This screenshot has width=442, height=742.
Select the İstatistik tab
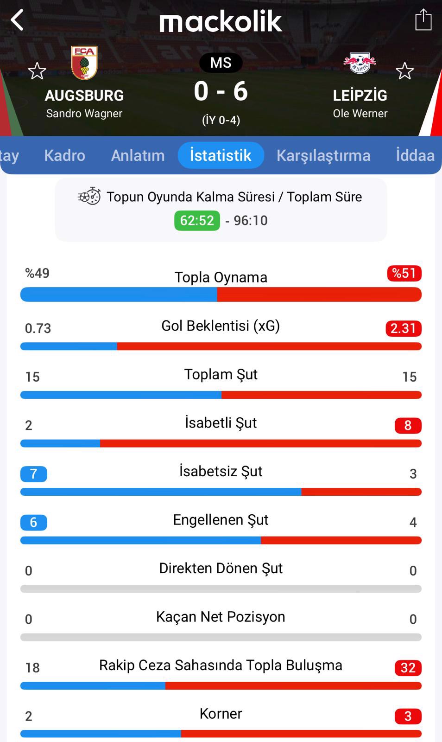tap(221, 155)
